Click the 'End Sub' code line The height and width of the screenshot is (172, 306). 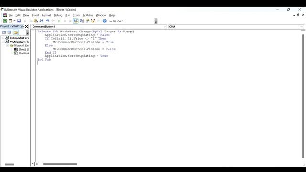[44, 59]
